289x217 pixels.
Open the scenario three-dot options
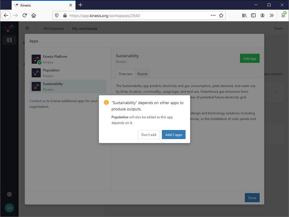tap(276, 92)
